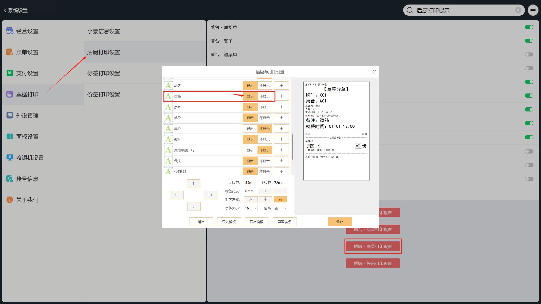Set 属性单独一行 to 显示
This screenshot has width=541, height=304.
(250, 150)
